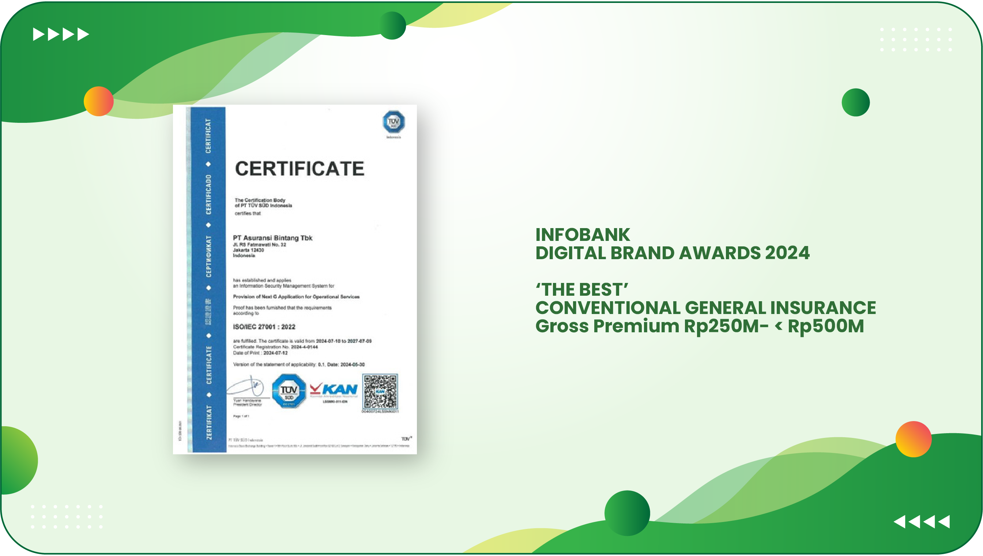Viewport: 983px width, 556px height.
Task: Select the large CERTIFICATE heading
Action: click(300, 169)
